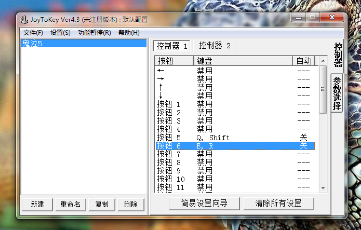Image resolution: width=361 pixels, height=230 pixels.
Task: Select the 按钮 3 row
Action: (x=235, y=120)
